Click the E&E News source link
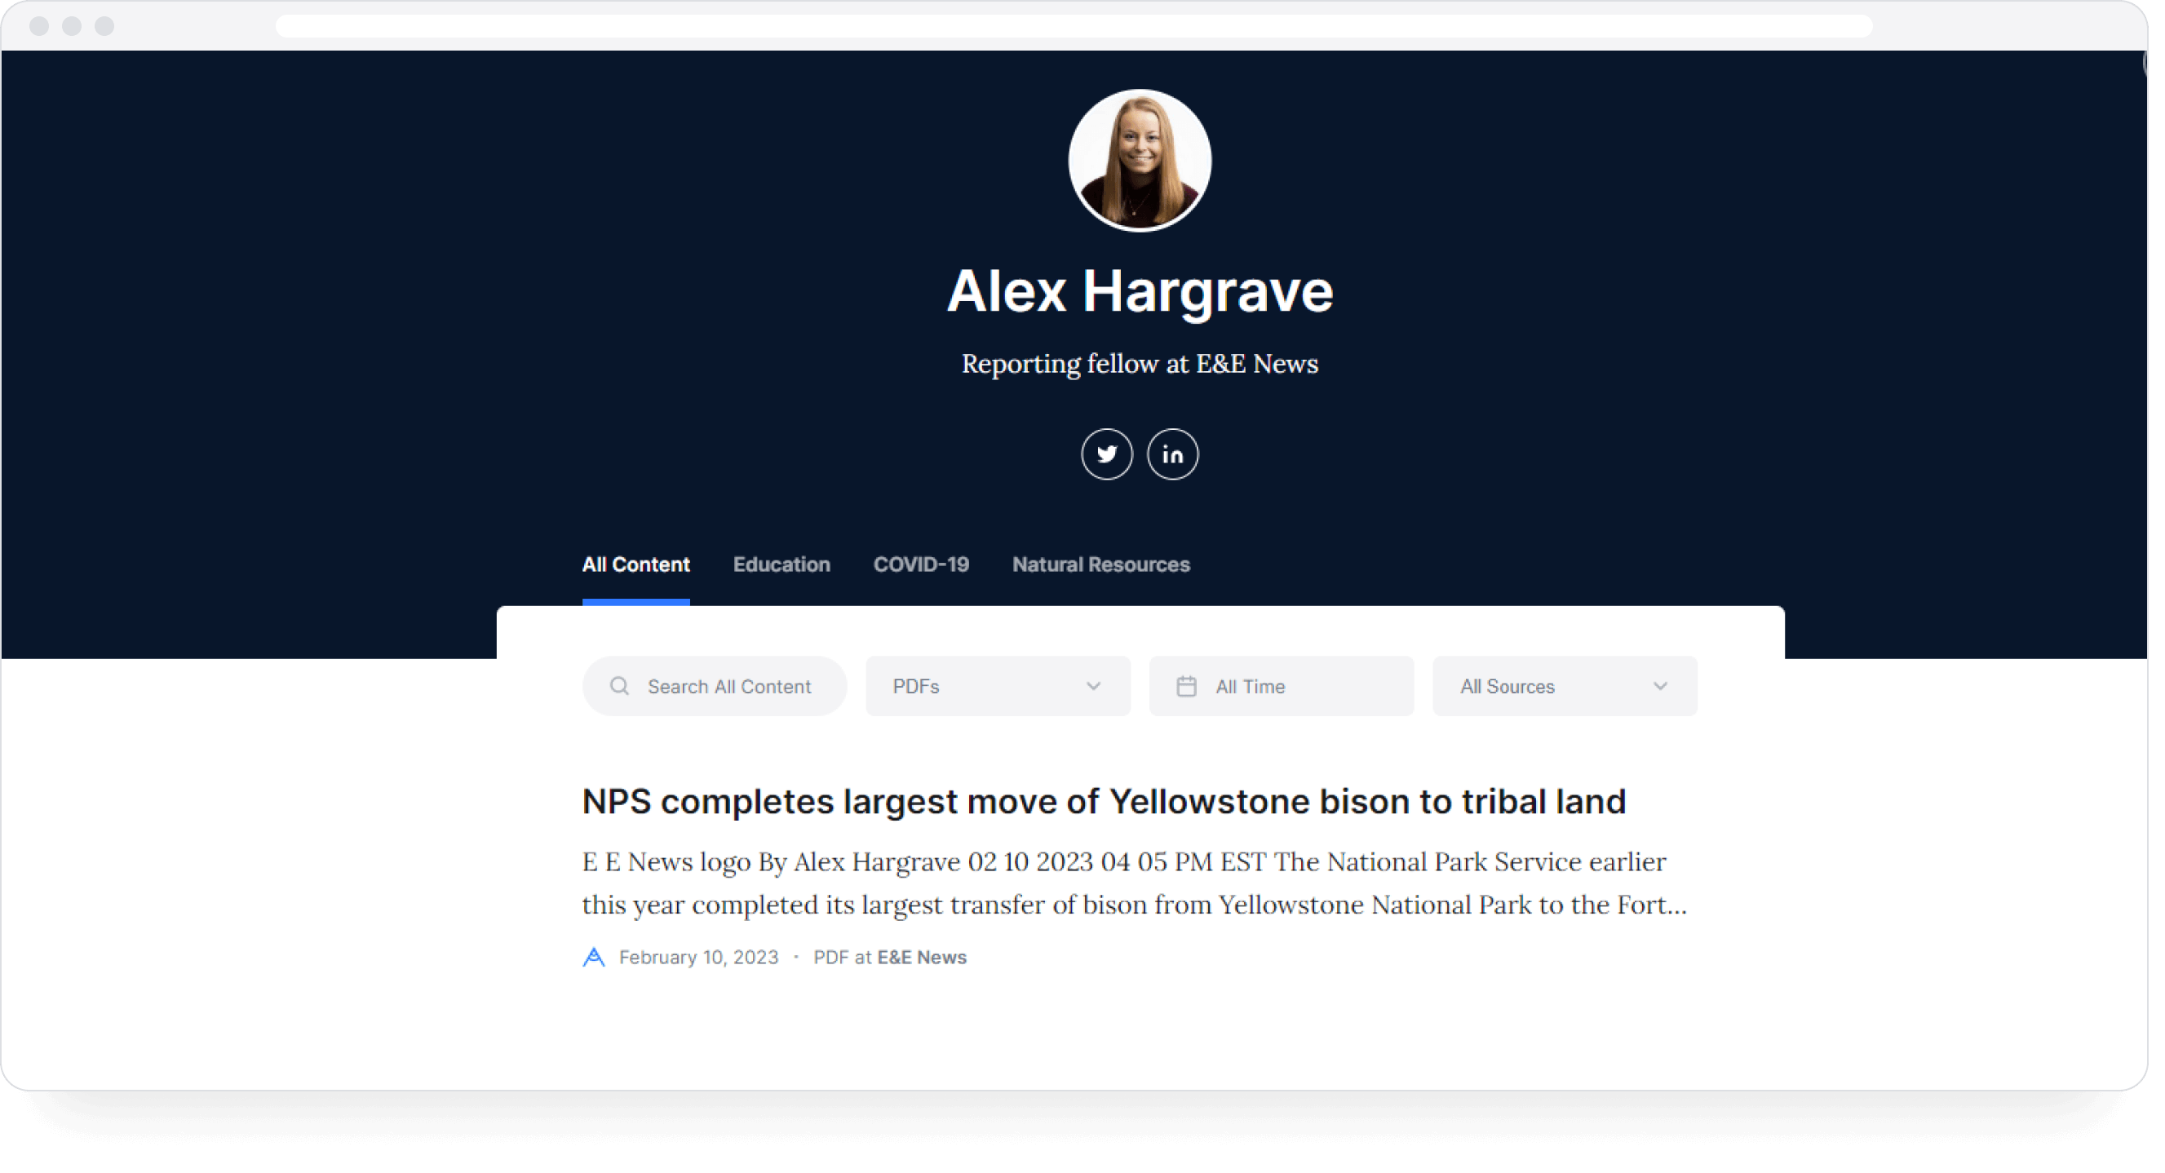Viewport: 2165px width, 1173px height. (x=921, y=957)
